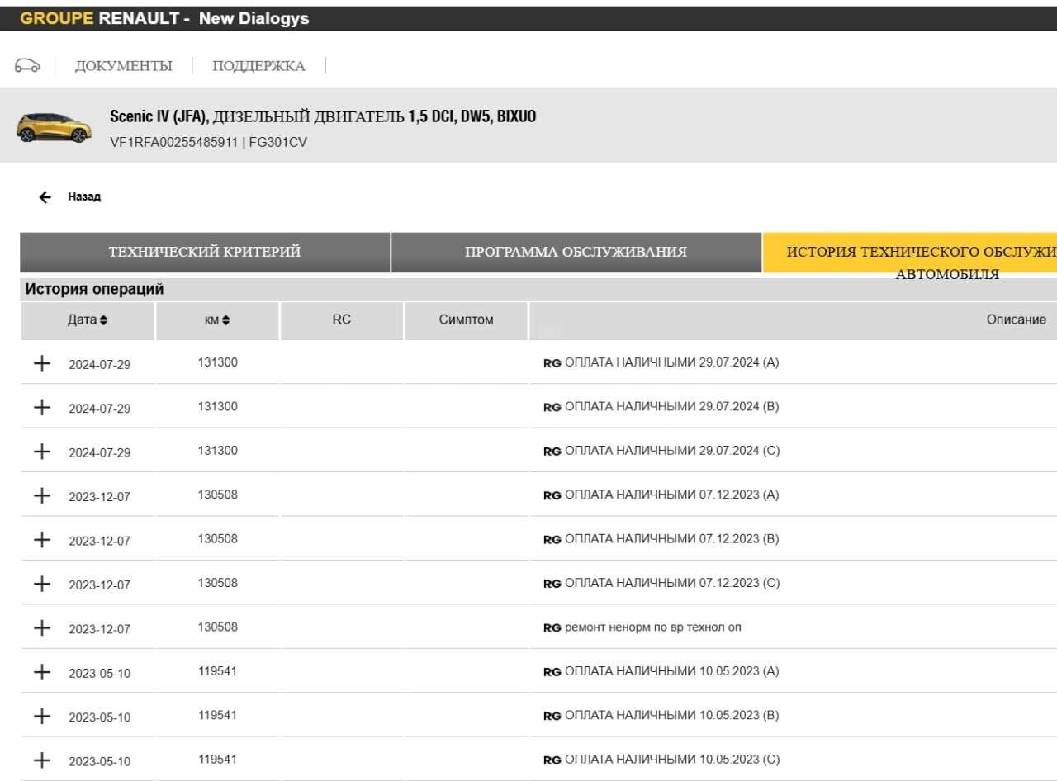Image resolution: width=1057 pixels, height=781 pixels.
Task: Expand row ОПЛАТА НАЛИЧНЫМИ 10.05.2023 (C)
Action: pos(41,760)
